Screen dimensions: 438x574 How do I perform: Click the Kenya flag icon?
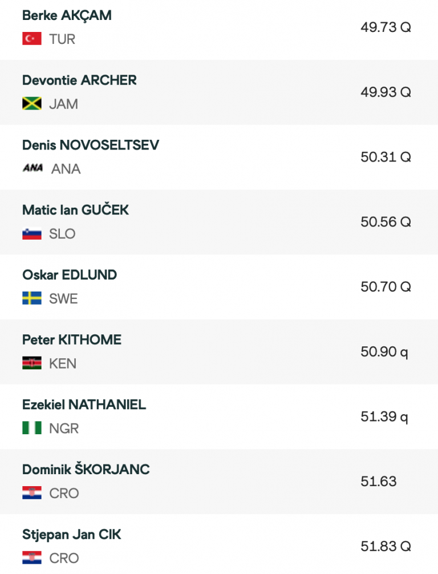pyautogui.click(x=32, y=363)
